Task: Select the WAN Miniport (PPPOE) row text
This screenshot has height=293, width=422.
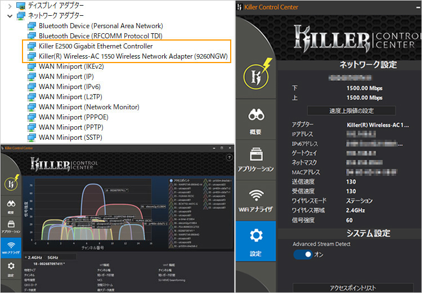Action: click(74, 117)
